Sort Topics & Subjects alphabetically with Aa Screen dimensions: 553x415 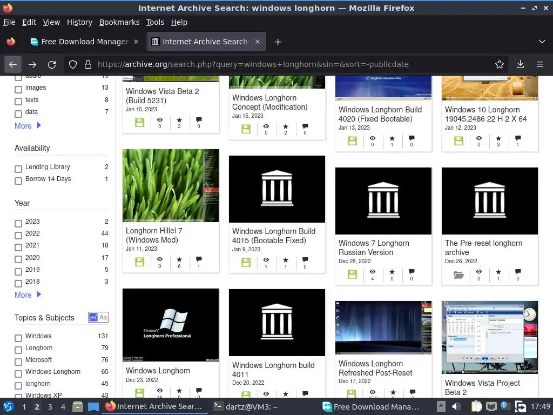click(103, 317)
